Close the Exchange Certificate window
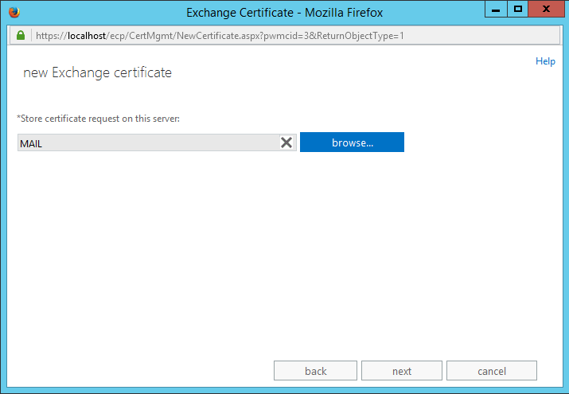The width and height of the screenshot is (569, 394). 545,11
